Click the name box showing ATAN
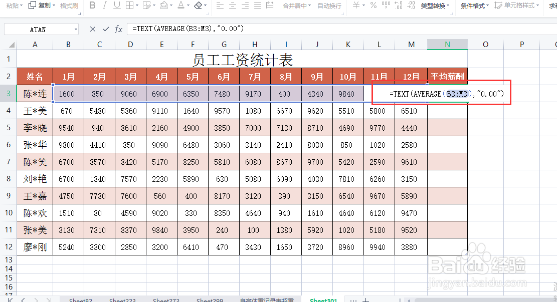557x302 pixels. click(38, 30)
